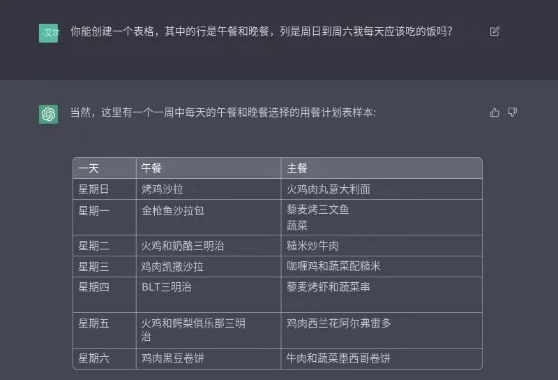The width and height of the screenshot is (558, 380).
Task: Click the assistant's intro reply text
Action: (x=223, y=112)
